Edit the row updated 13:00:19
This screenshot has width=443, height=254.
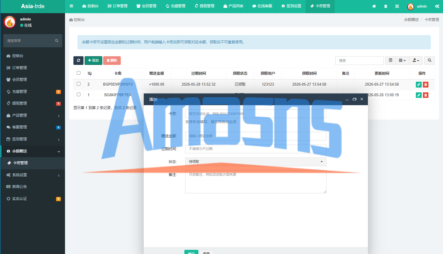pos(419,95)
